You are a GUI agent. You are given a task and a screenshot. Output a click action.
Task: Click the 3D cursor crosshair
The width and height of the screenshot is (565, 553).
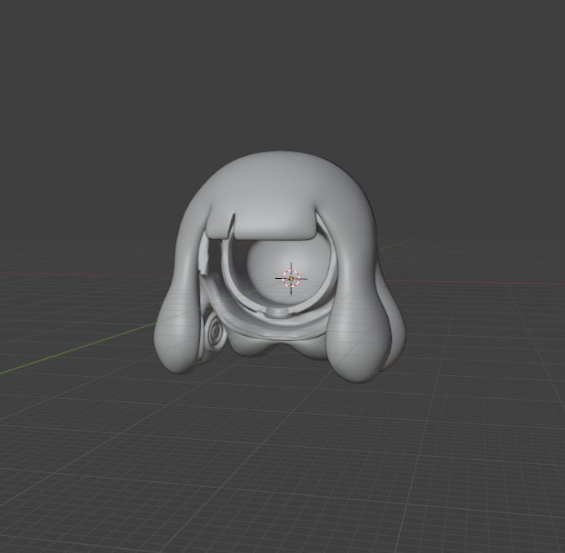(291, 278)
